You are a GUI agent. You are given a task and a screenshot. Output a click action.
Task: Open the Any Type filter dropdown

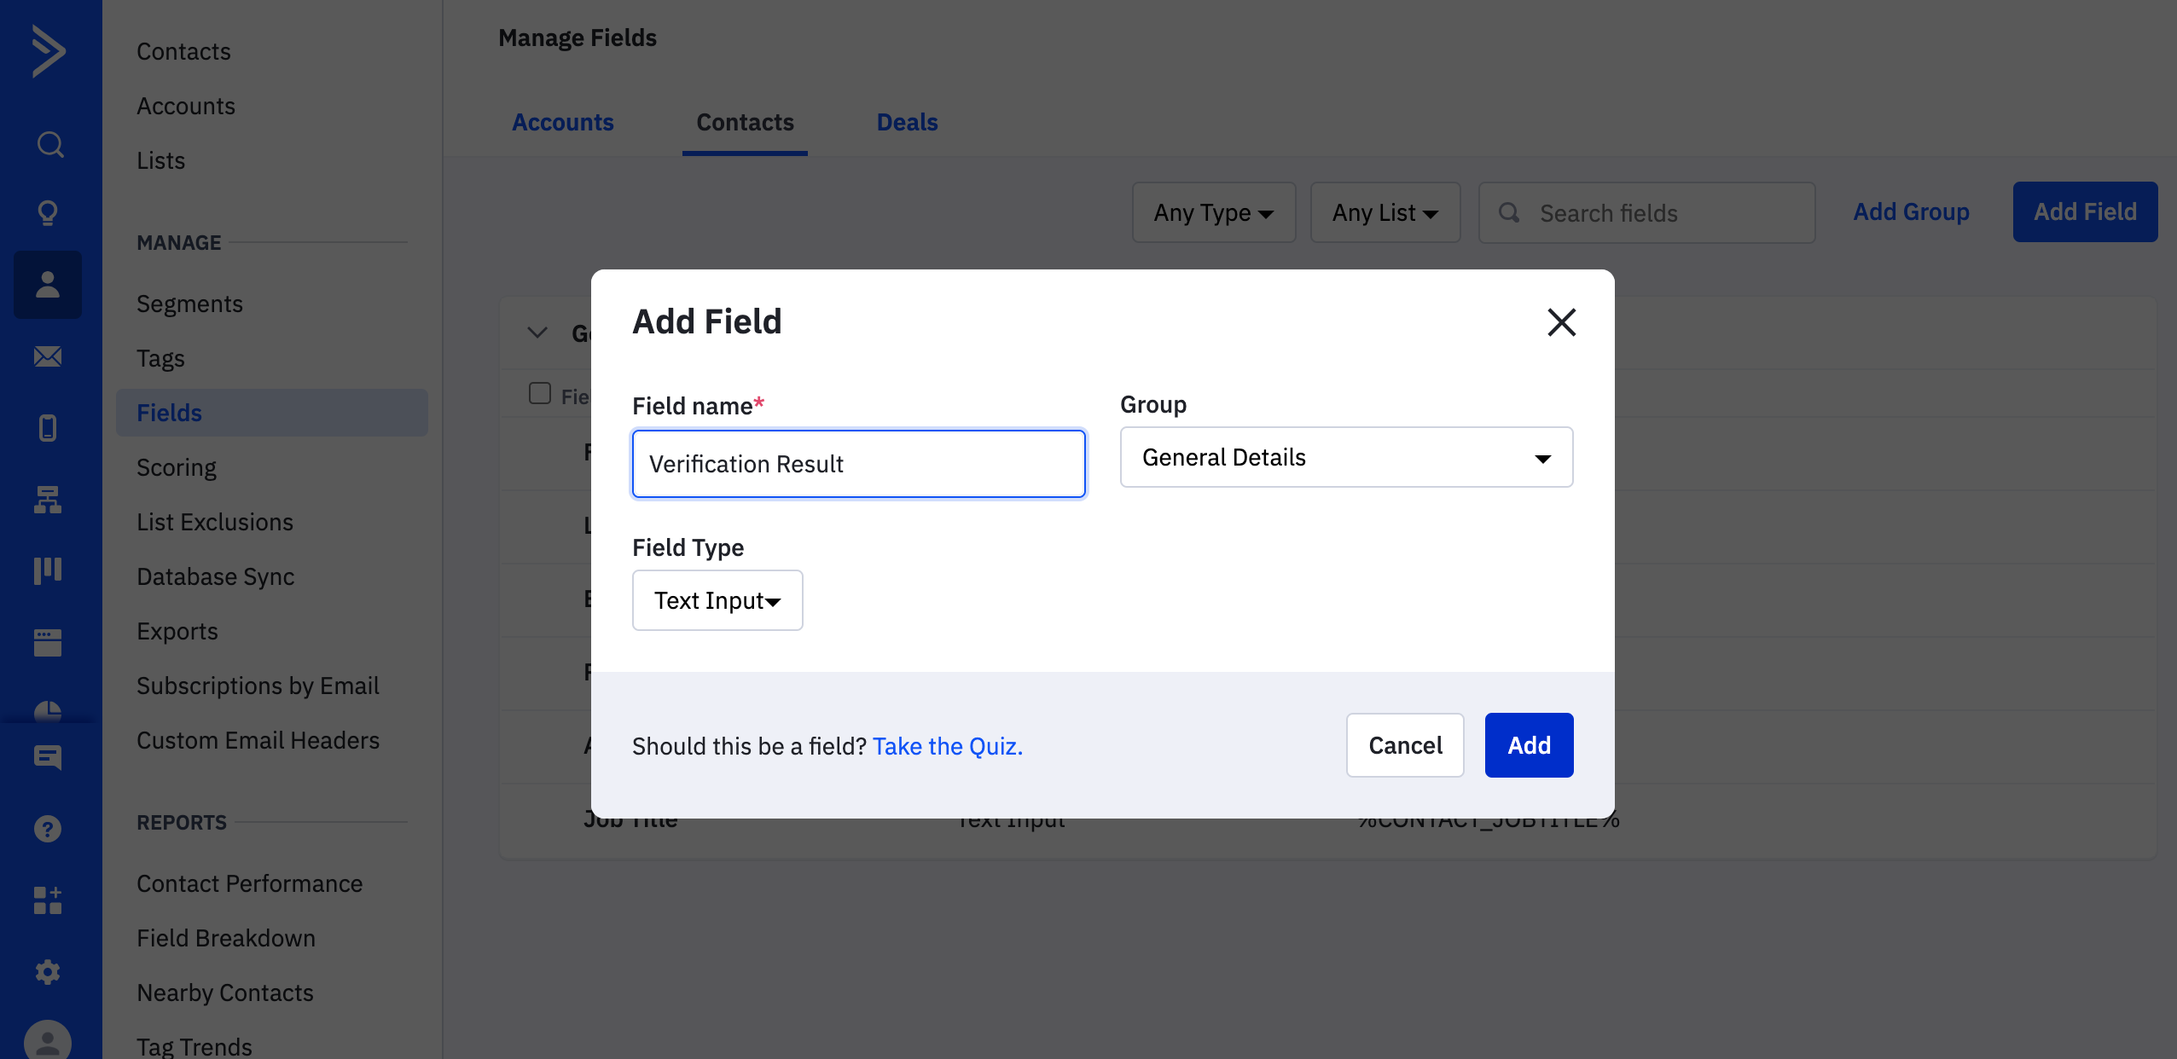tap(1214, 212)
